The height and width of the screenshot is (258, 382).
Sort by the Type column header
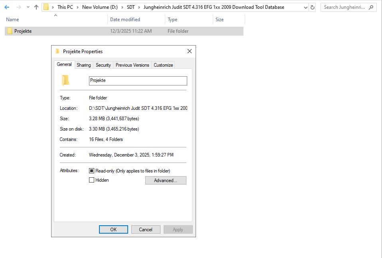pos(189,20)
